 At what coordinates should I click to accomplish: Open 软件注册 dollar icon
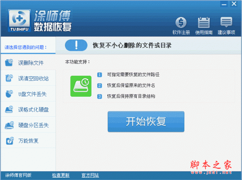click(181, 22)
